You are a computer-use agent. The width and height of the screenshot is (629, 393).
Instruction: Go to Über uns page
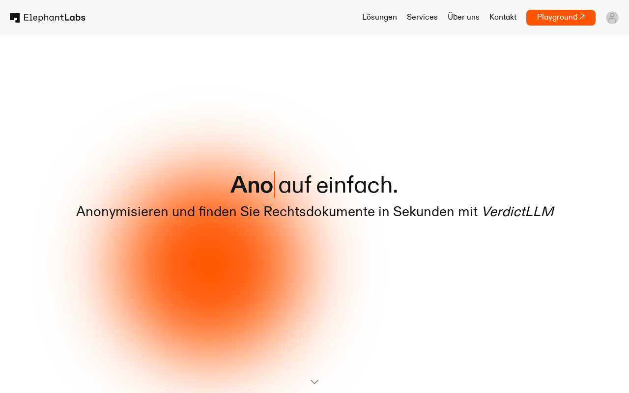463,17
